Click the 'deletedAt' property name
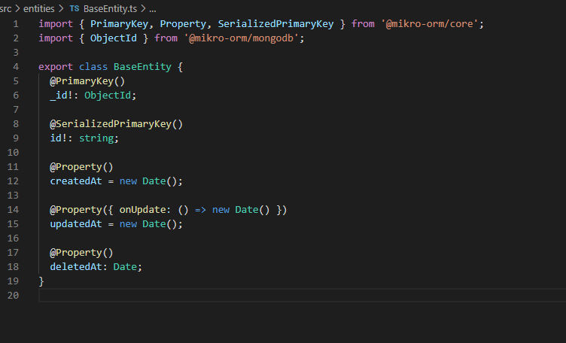The width and height of the screenshot is (566, 343). [76, 267]
